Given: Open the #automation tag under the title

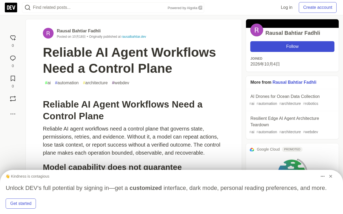Looking at the screenshot, I should (x=67, y=83).
